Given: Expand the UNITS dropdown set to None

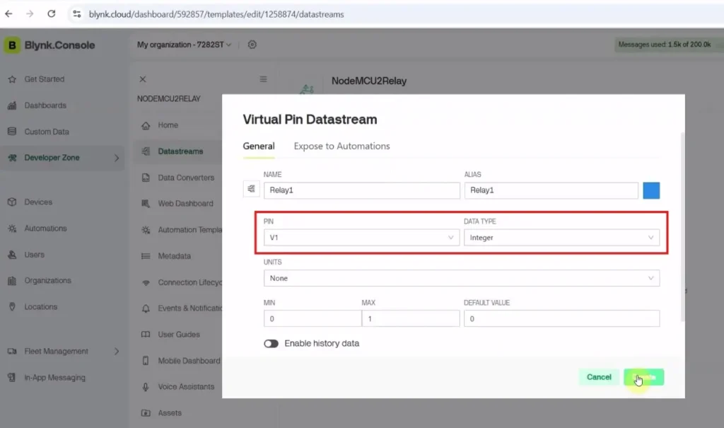Looking at the screenshot, I should [x=462, y=277].
